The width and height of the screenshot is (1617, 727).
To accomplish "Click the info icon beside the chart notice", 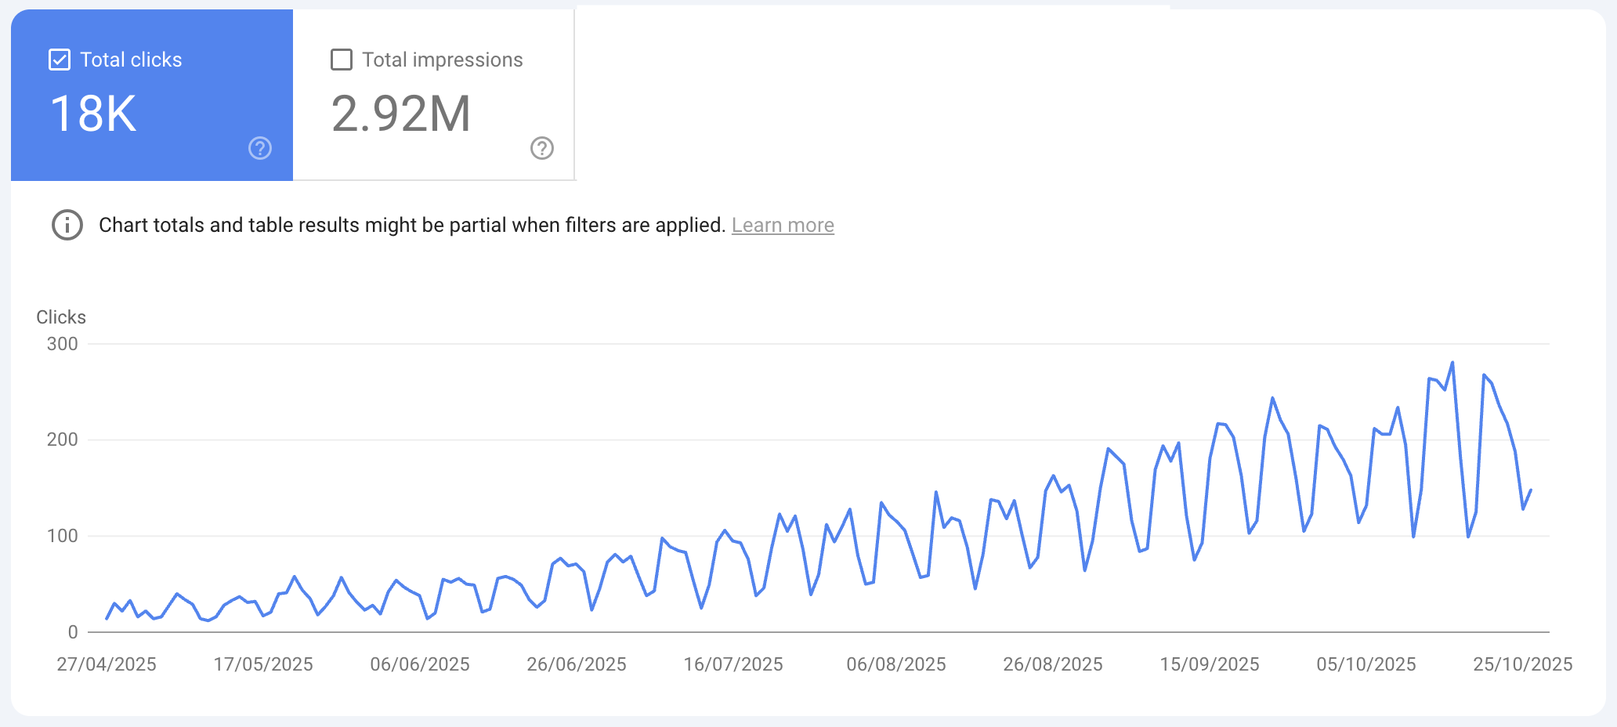I will [67, 226].
